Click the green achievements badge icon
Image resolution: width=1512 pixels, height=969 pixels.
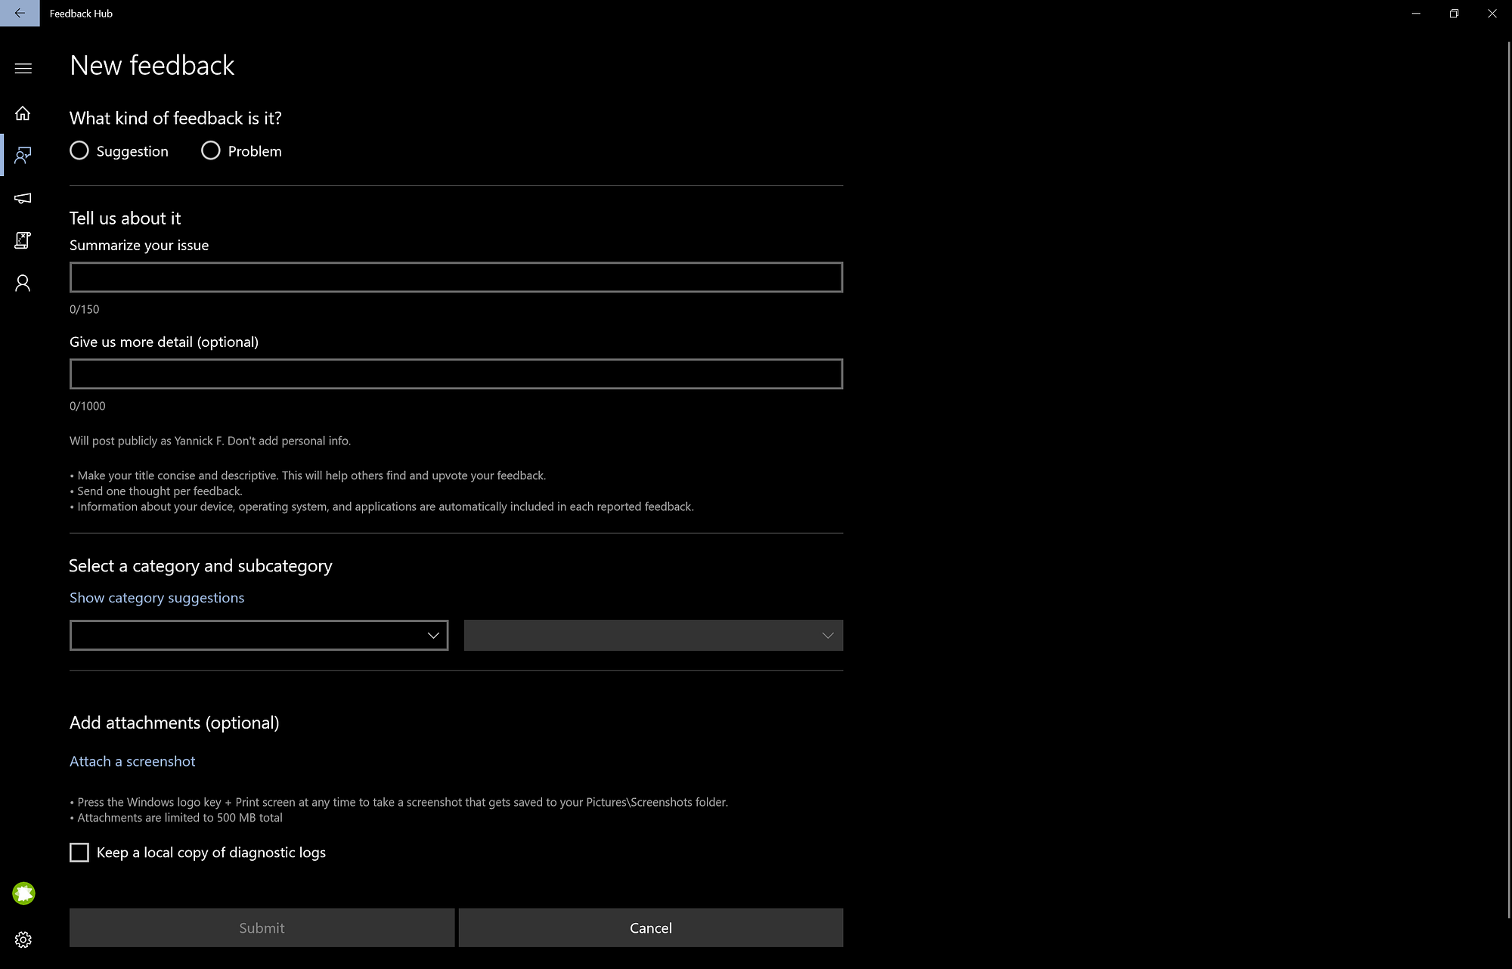click(23, 893)
